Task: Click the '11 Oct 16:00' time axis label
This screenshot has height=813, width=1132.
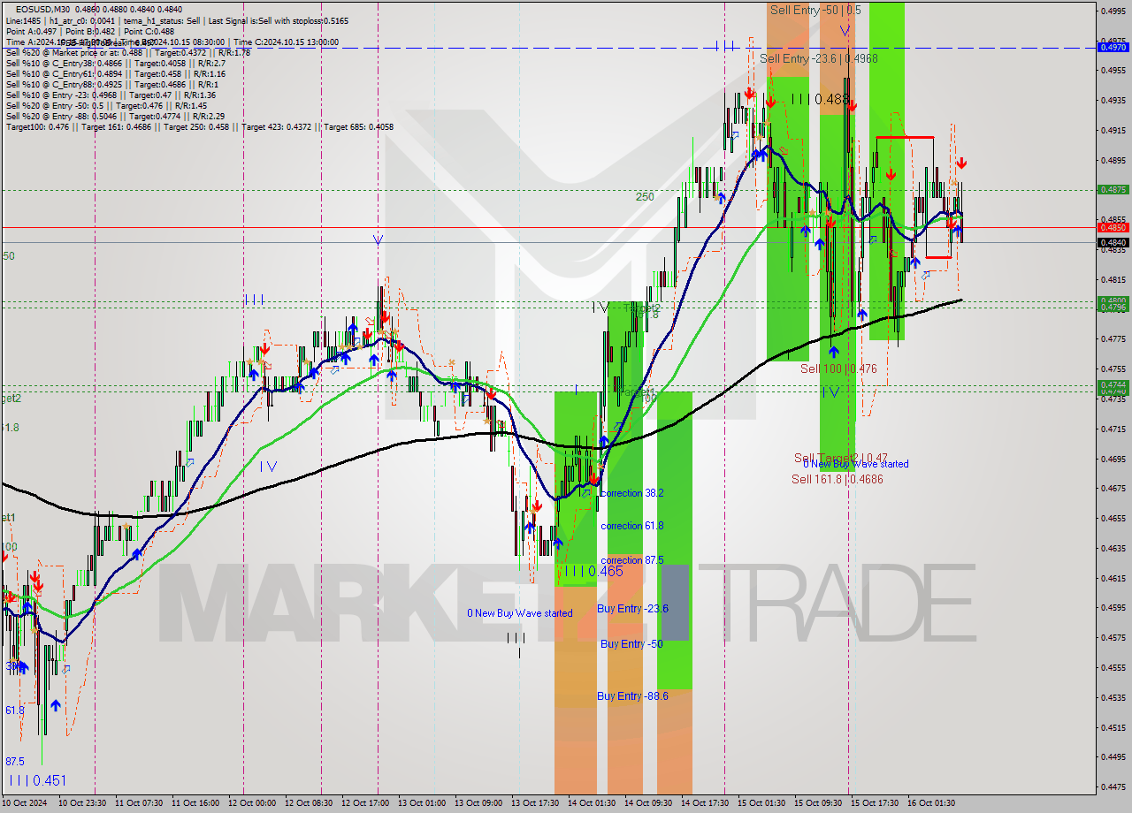Action: pos(194,803)
